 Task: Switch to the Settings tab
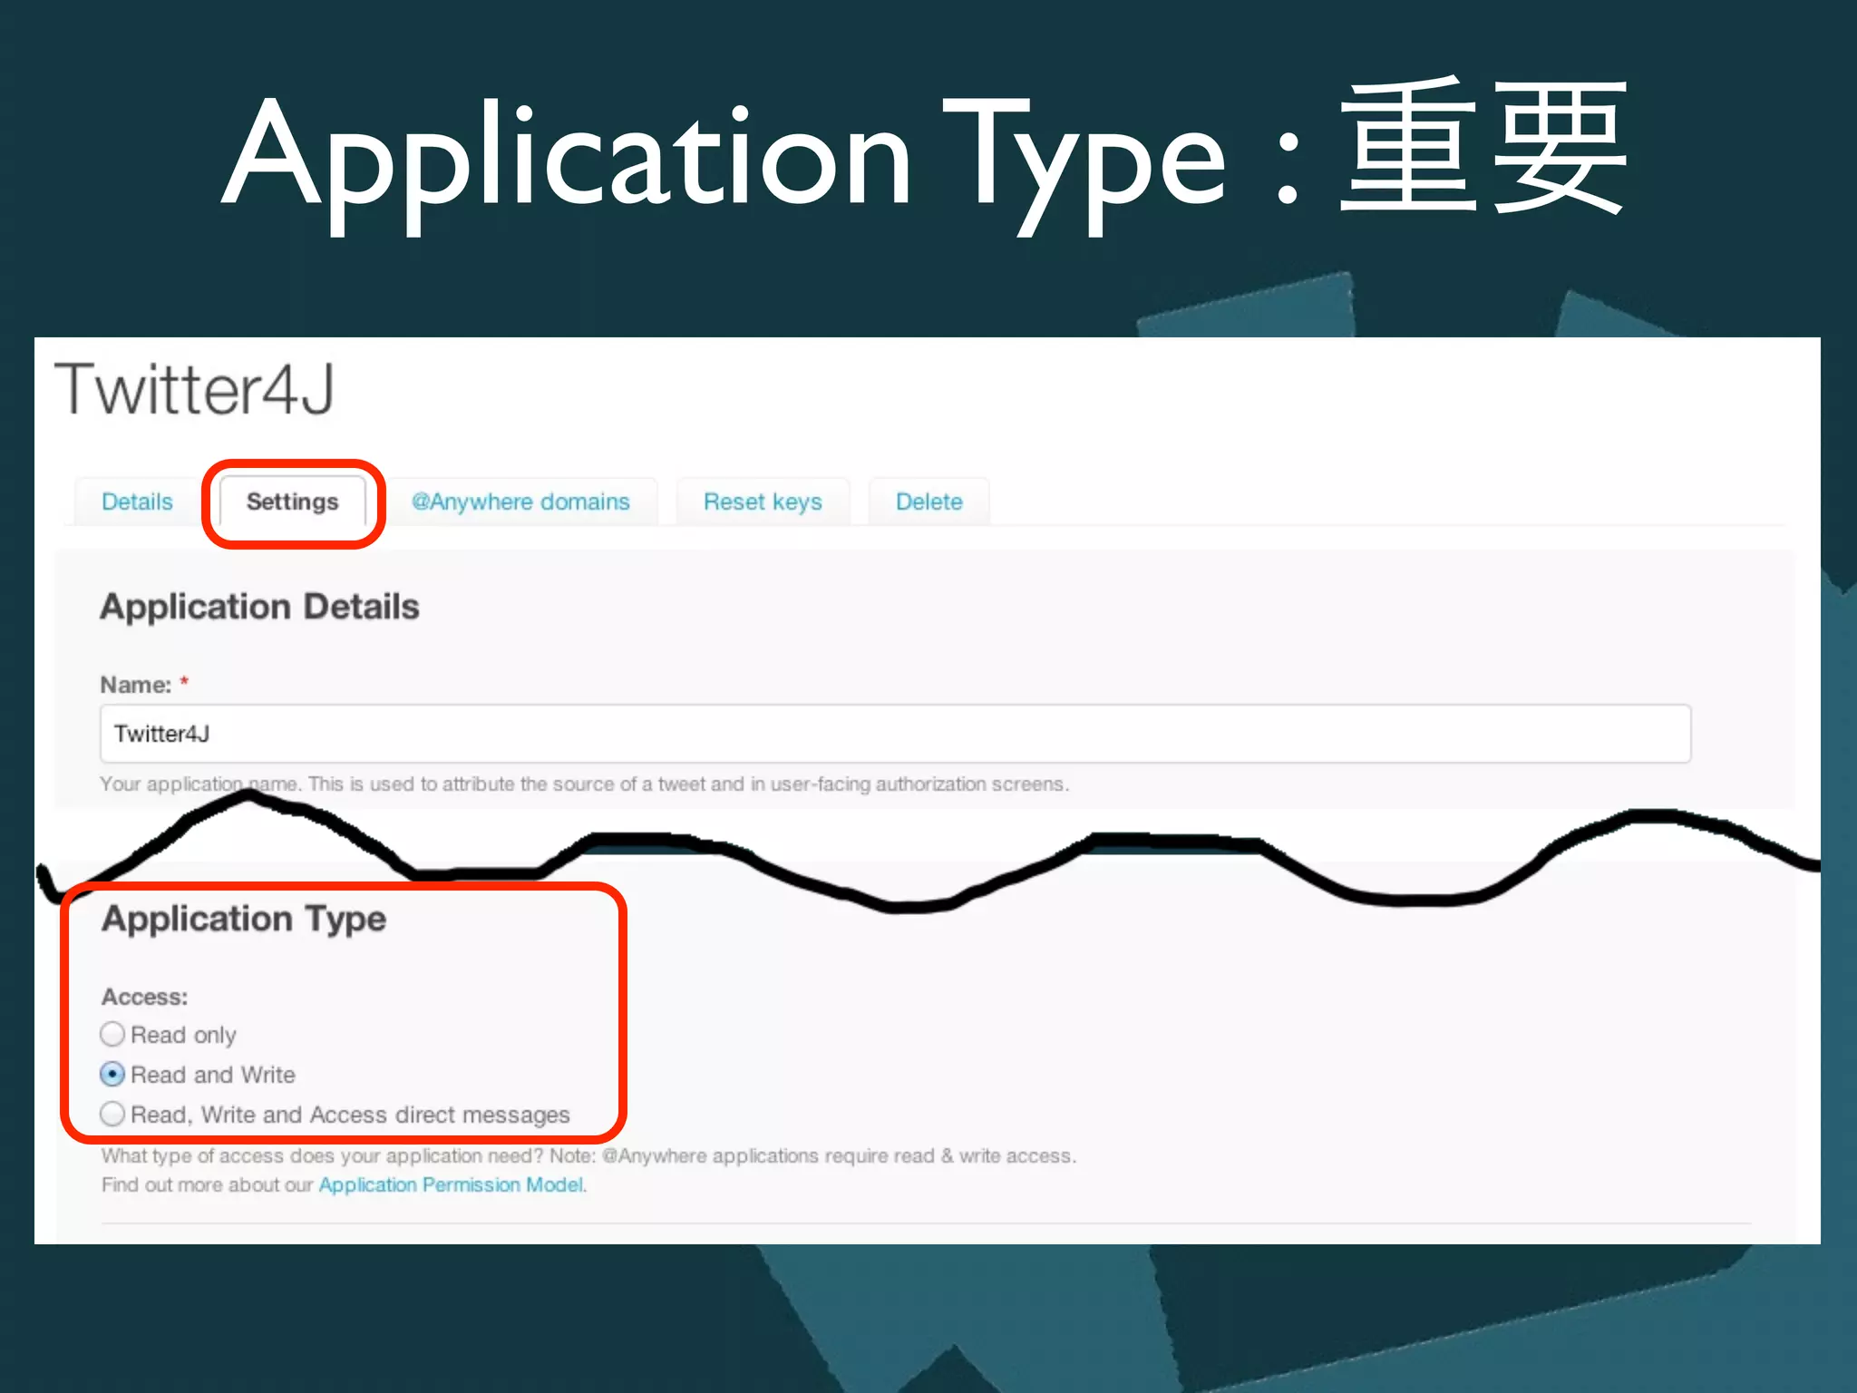(292, 502)
